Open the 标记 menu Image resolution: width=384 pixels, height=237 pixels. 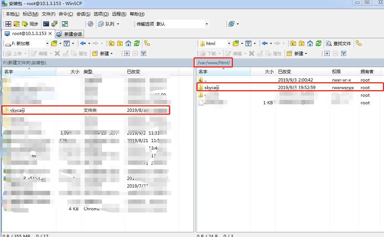(x=30, y=14)
